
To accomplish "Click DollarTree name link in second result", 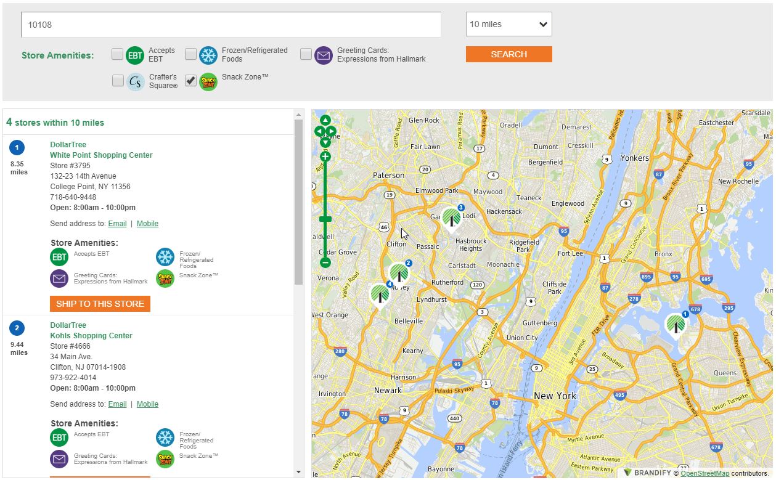I will click(x=68, y=325).
